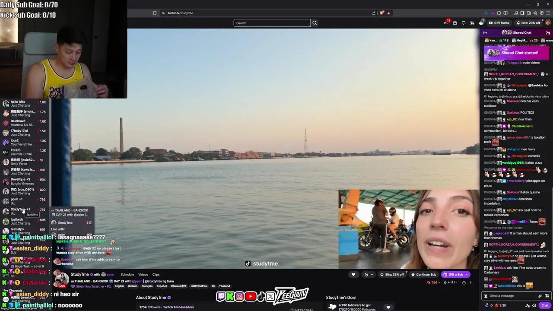Click the search magnifier button

click(x=315, y=23)
